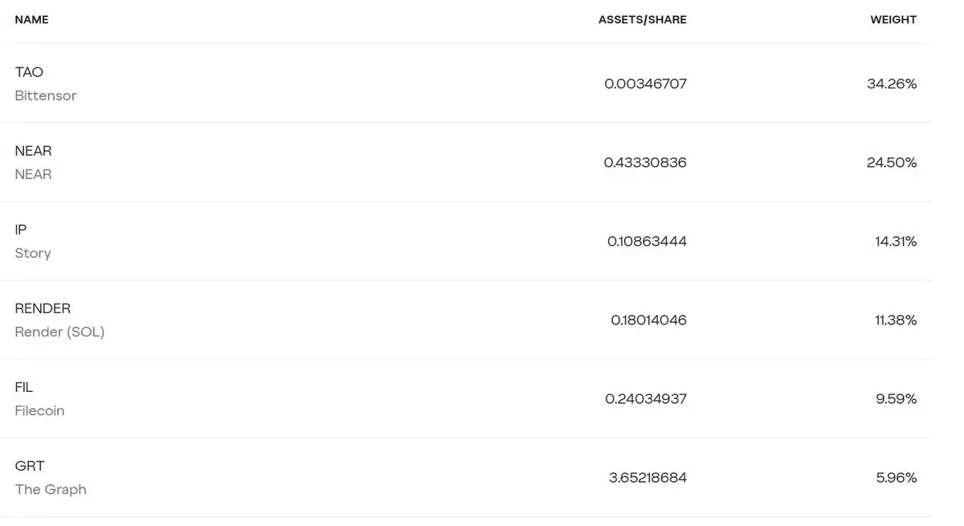Click the IP ticker symbol
This screenshot has width=964, height=526.
[x=21, y=230]
